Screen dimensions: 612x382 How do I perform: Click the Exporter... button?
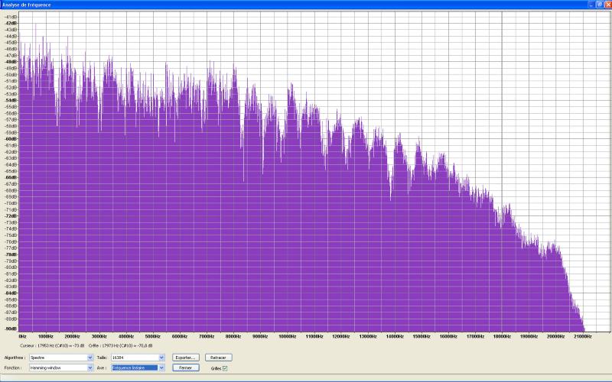coord(186,358)
